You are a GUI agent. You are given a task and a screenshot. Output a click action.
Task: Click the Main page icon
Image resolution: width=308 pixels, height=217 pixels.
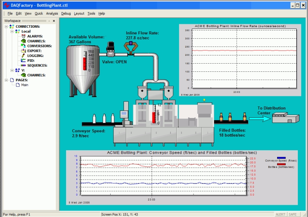18,85
